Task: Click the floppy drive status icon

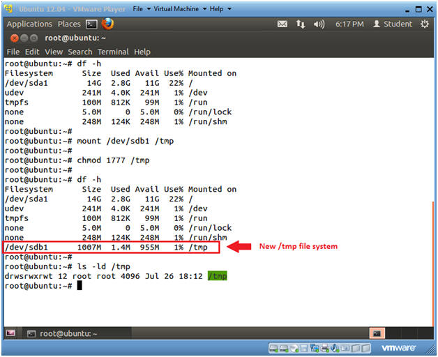Action: [304, 348]
